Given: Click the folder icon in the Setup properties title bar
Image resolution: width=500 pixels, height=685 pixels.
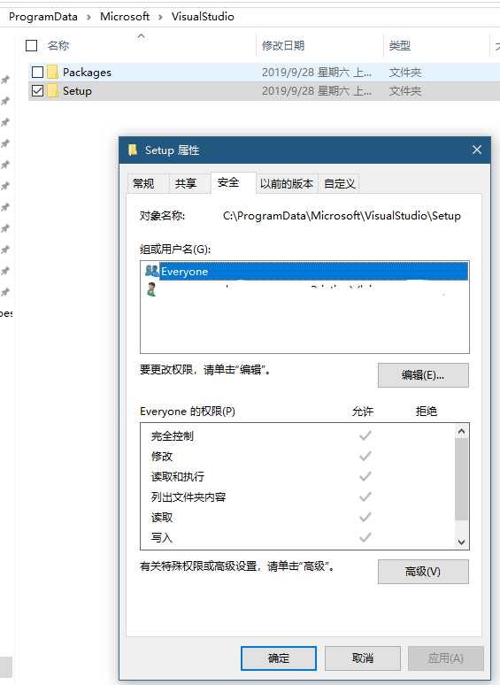Looking at the screenshot, I should [133, 150].
